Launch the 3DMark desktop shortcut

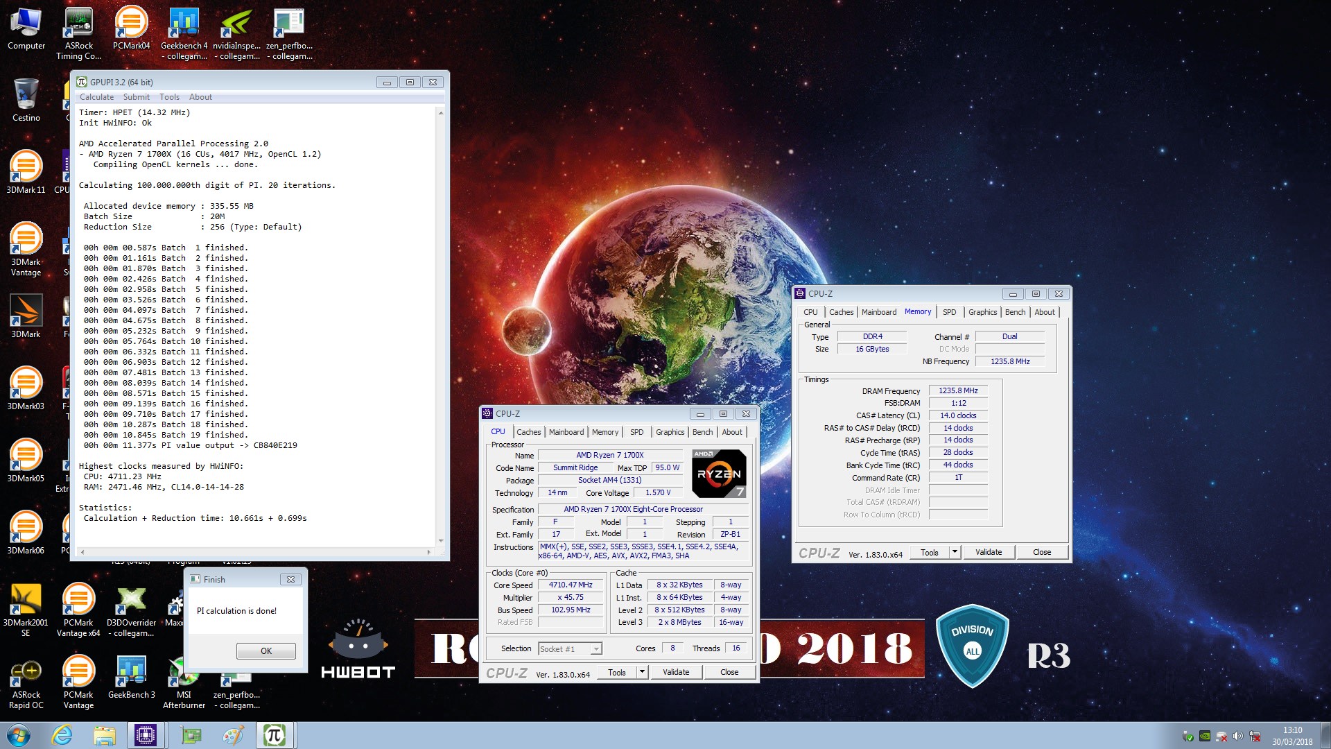[26, 316]
